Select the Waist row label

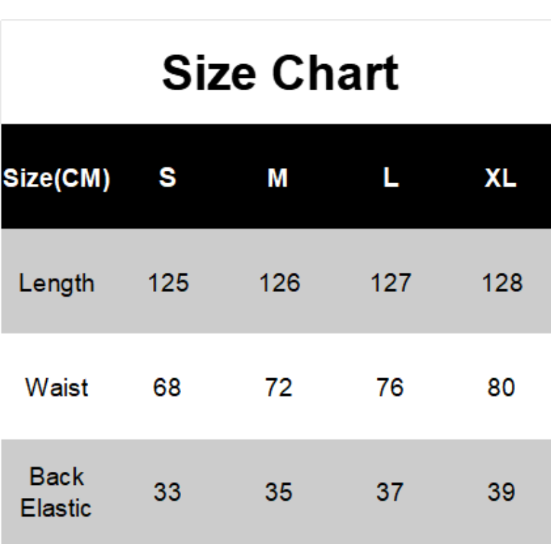56,387
